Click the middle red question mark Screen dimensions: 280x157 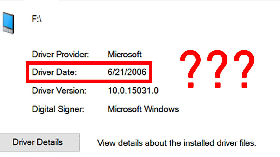[x=217, y=70]
